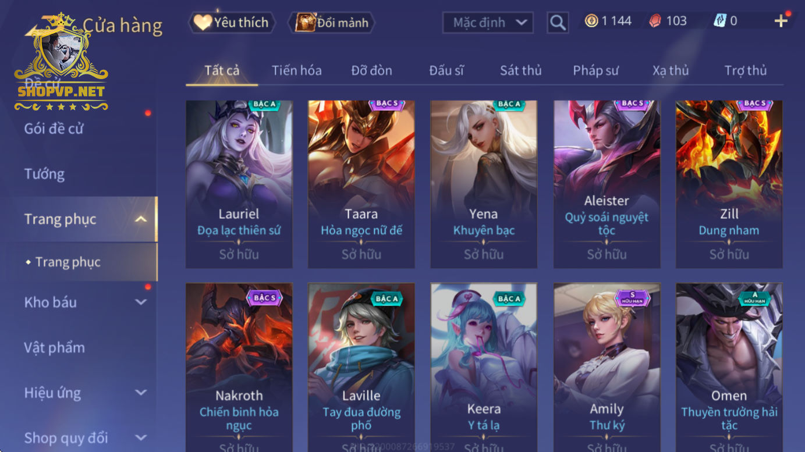The image size is (805, 452).
Task: Click the red ruby currency icon
Action: pyautogui.click(x=655, y=21)
